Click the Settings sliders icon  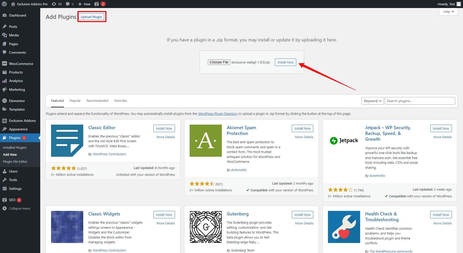click(5, 189)
